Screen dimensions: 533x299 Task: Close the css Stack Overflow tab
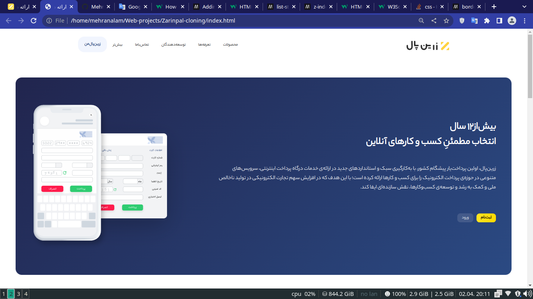[x=442, y=7]
